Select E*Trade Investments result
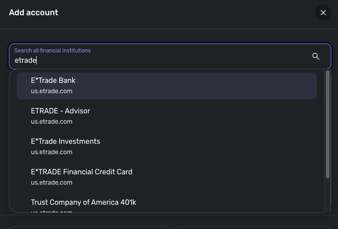Viewport: 338px width, 229px height. pos(65,142)
